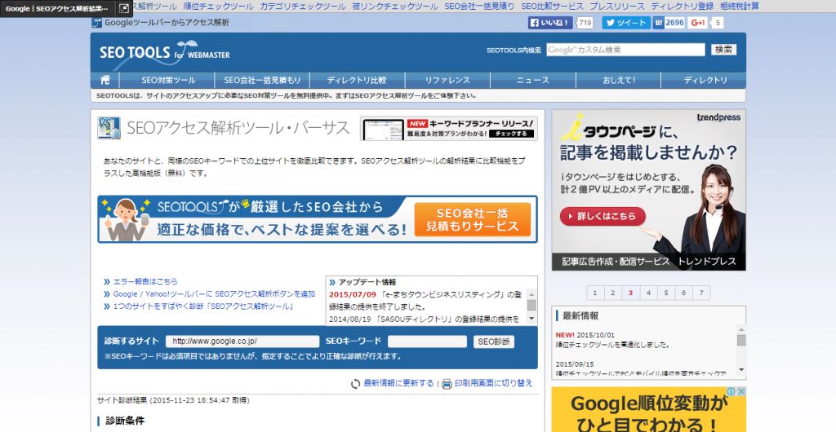Open the リファレンス menu
Viewport: 836px width, 432px height.
[447, 81]
